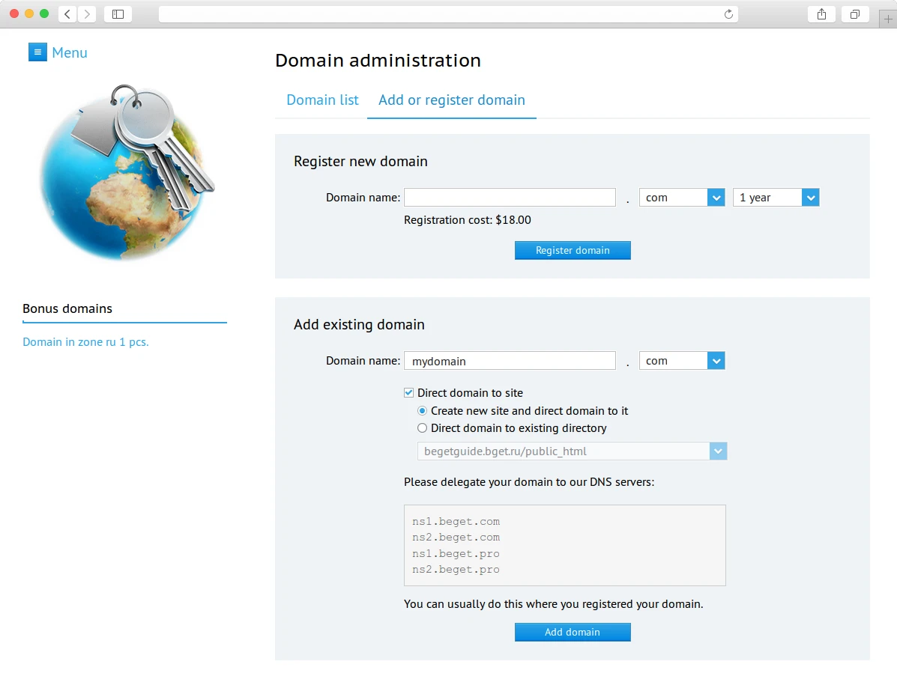Screen dimensions: 897x694
Task: Select the Add or register domain tab
Action: (451, 100)
